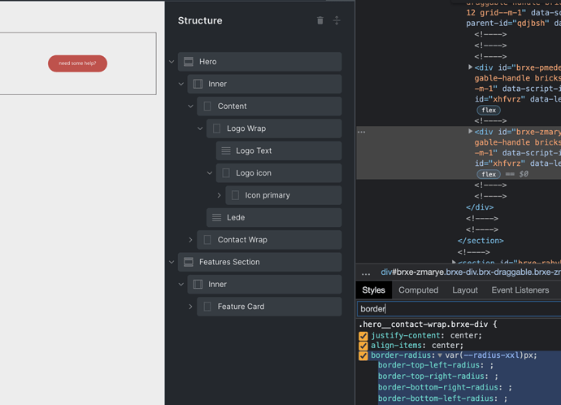Screen dimensions: 561x405
Task: Click the 'center' value of justify-content
Action: (464, 336)
